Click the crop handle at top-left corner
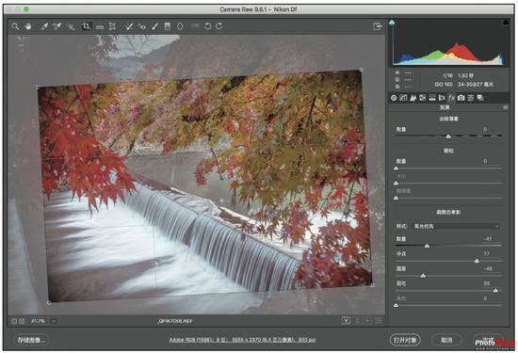The image size is (518, 353). (38, 87)
